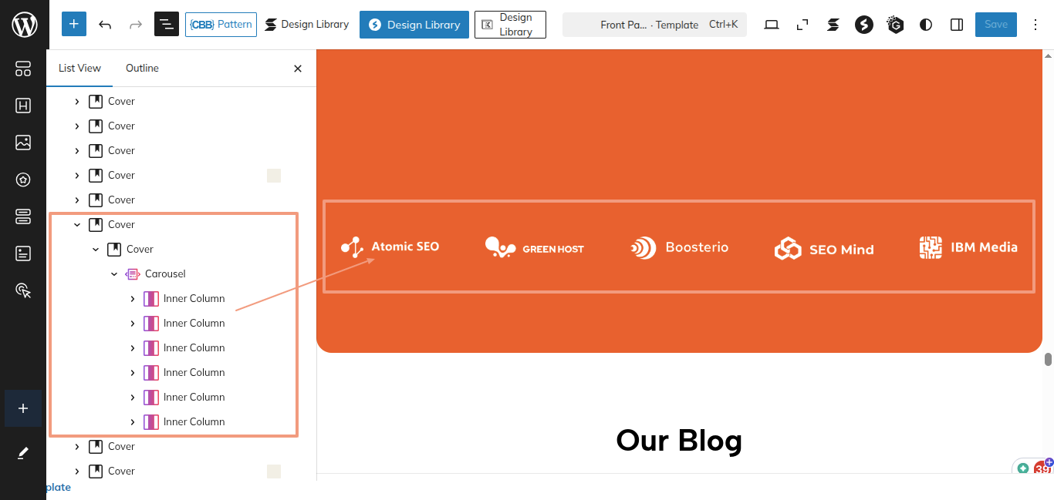Click the WordPress logo
Image resolution: width=1054 pixels, height=500 pixels.
[24, 25]
